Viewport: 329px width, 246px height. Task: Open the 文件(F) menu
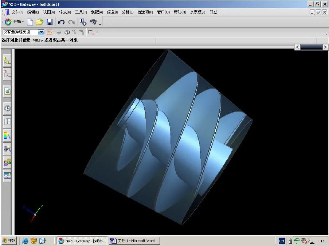pyautogui.click(x=17, y=12)
